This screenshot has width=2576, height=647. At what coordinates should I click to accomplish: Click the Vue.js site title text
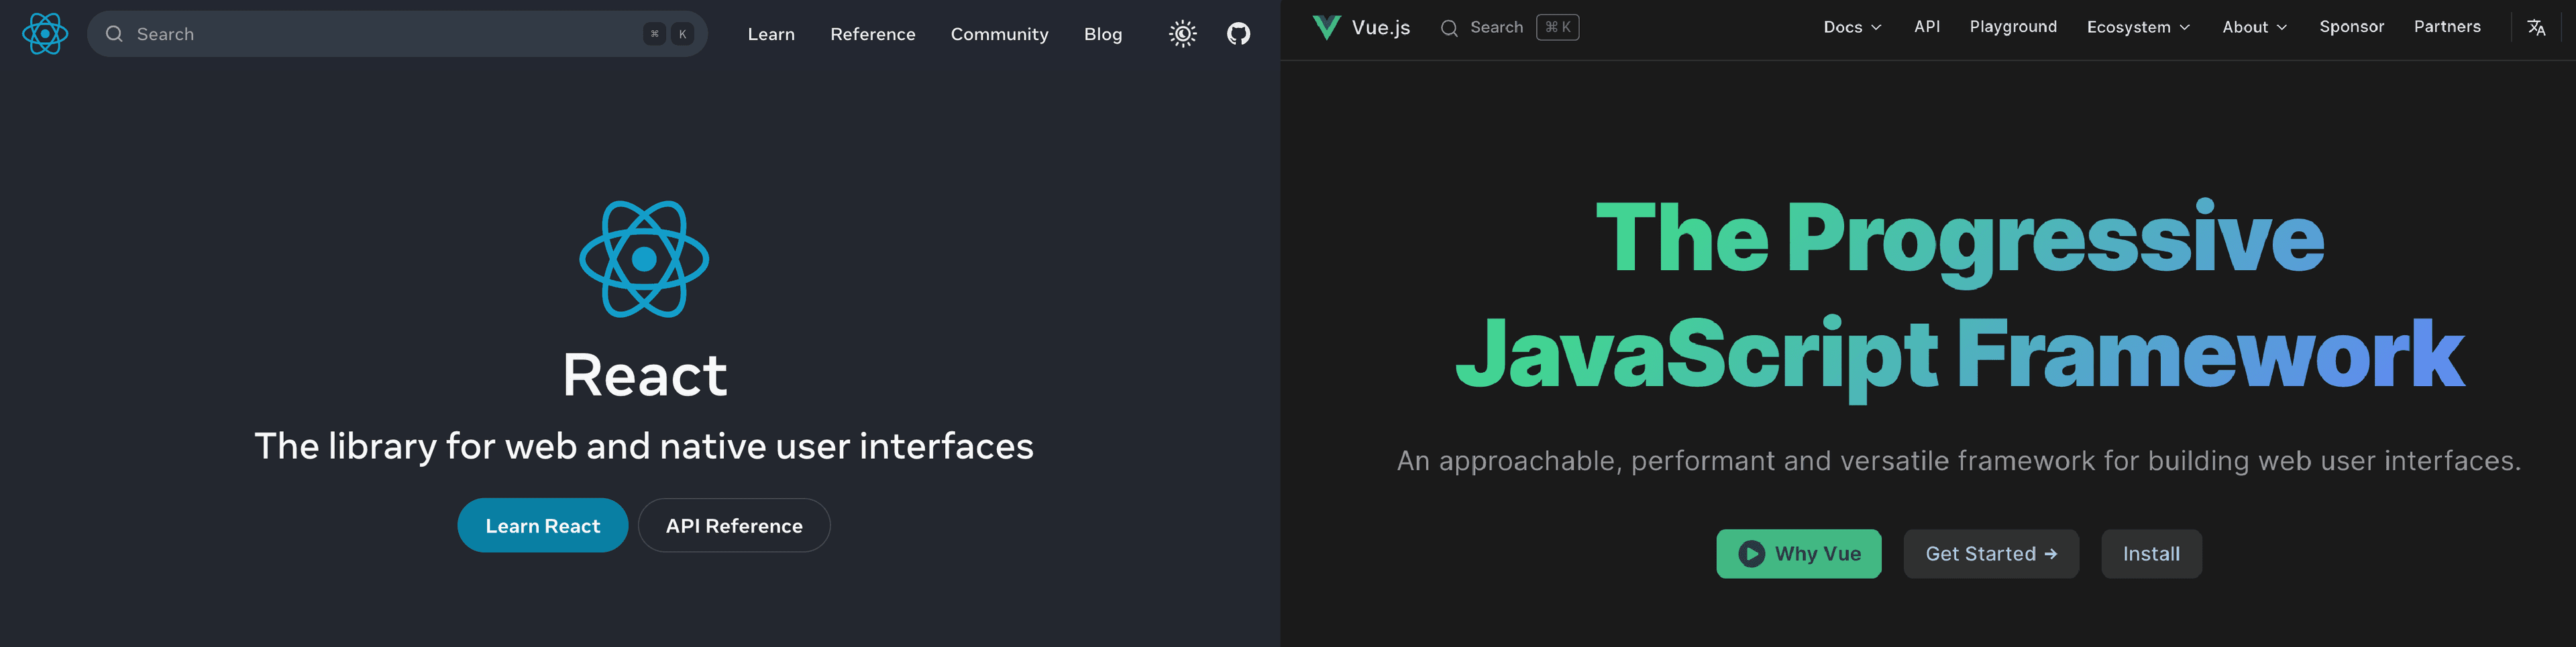(1380, 28)
